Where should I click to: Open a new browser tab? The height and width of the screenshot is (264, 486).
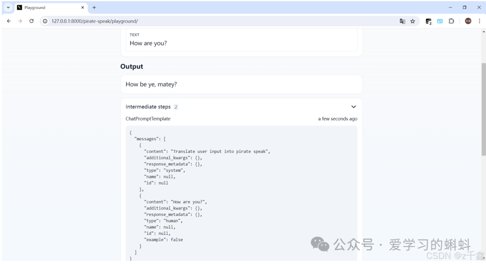[94, 8]
